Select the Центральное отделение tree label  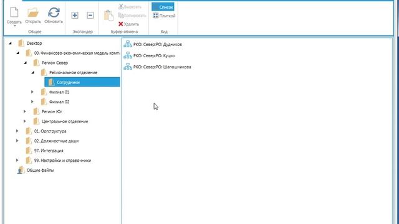click(x=65, y=121)
